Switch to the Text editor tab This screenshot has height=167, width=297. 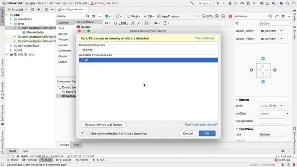(76, 145)
